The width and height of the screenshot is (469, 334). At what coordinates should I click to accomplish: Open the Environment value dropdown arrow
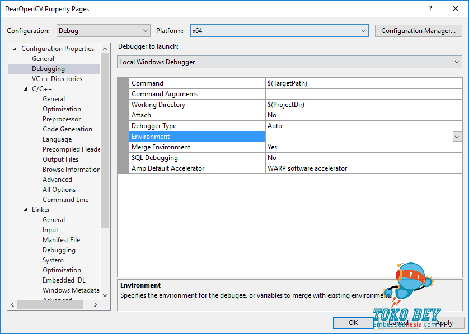pyautogui.click(x=457, y=137)
